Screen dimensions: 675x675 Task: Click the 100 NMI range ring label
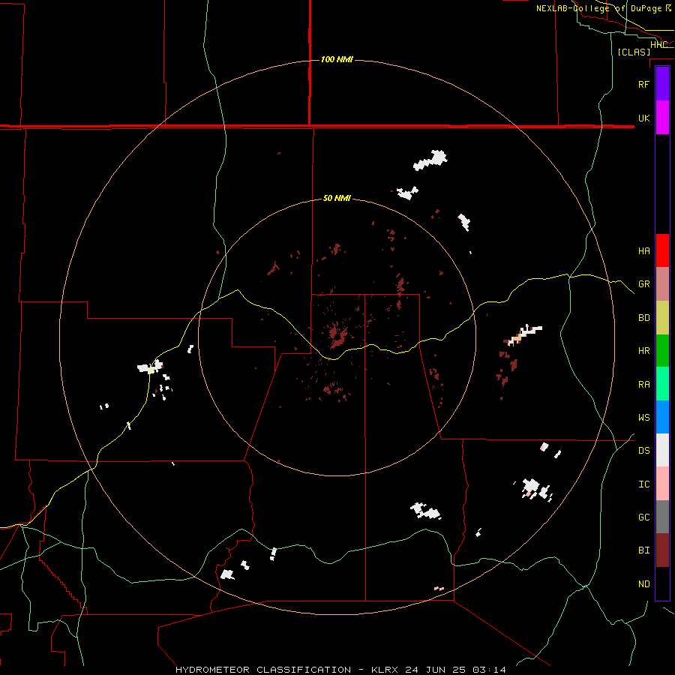tap(337, 59)
